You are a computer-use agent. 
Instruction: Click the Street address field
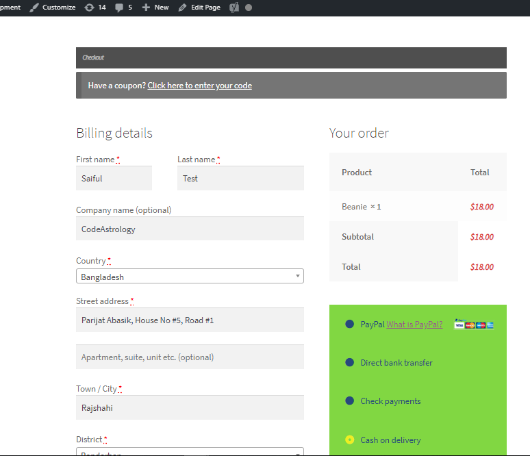(x=190, y=320)
